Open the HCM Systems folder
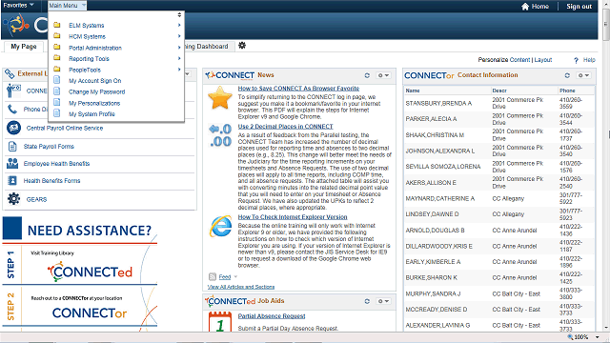The height and width of the screenshot is (343, 610). coord(87,36)
